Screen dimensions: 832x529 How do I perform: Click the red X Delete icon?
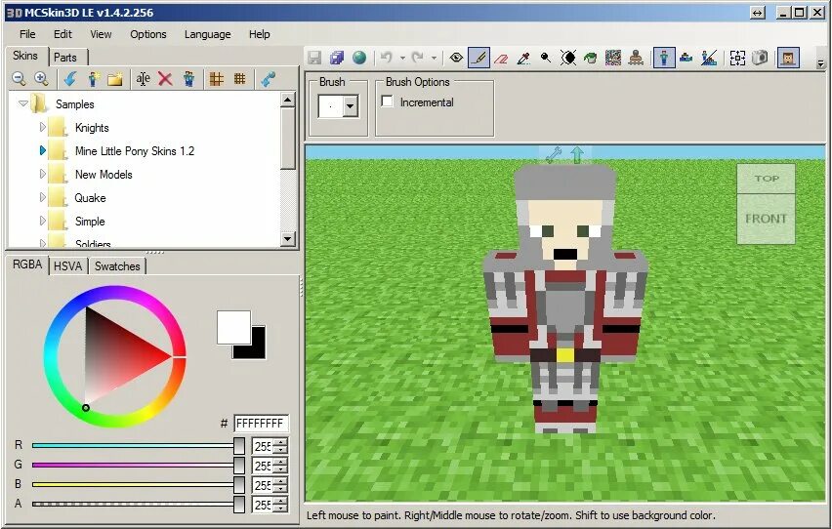coord(166,79)
